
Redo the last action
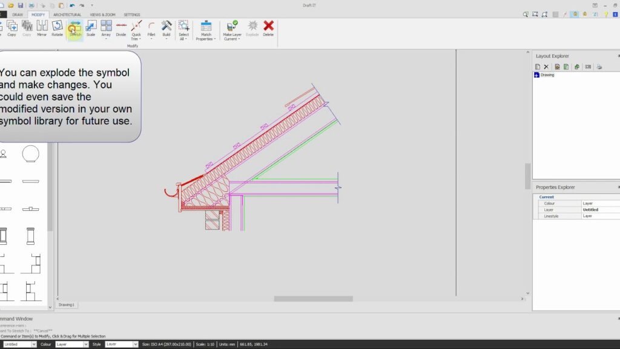click(x=82, y=5)
